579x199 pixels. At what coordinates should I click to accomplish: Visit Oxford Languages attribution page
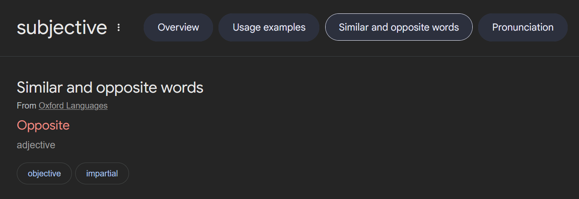pyautogui.click(x=73, y=106)
